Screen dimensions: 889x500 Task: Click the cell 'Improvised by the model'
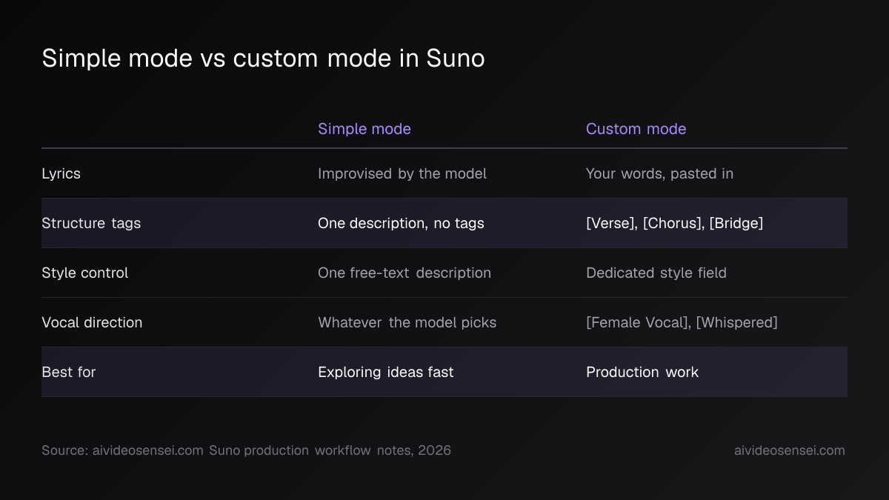402,173
